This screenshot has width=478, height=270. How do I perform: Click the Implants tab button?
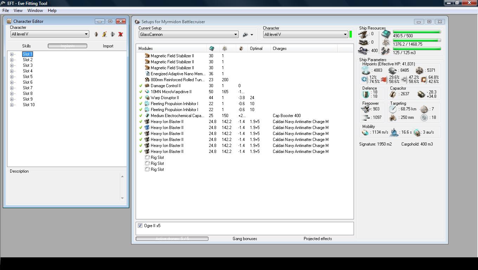point(67,46)
